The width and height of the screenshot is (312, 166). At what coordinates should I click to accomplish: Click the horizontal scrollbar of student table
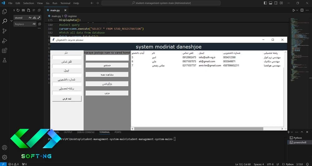tap(198, 129)
